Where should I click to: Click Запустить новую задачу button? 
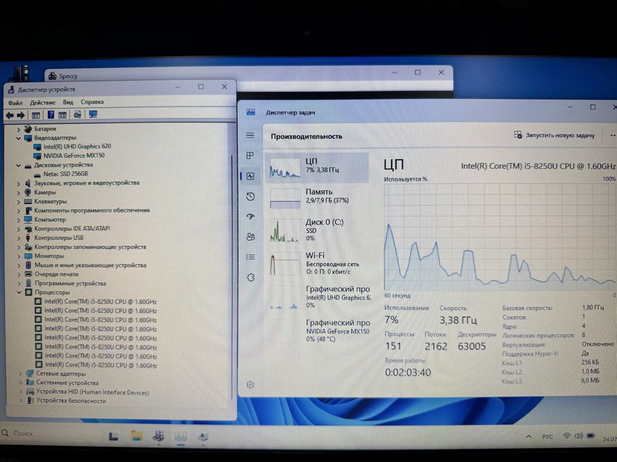[554, 135]
